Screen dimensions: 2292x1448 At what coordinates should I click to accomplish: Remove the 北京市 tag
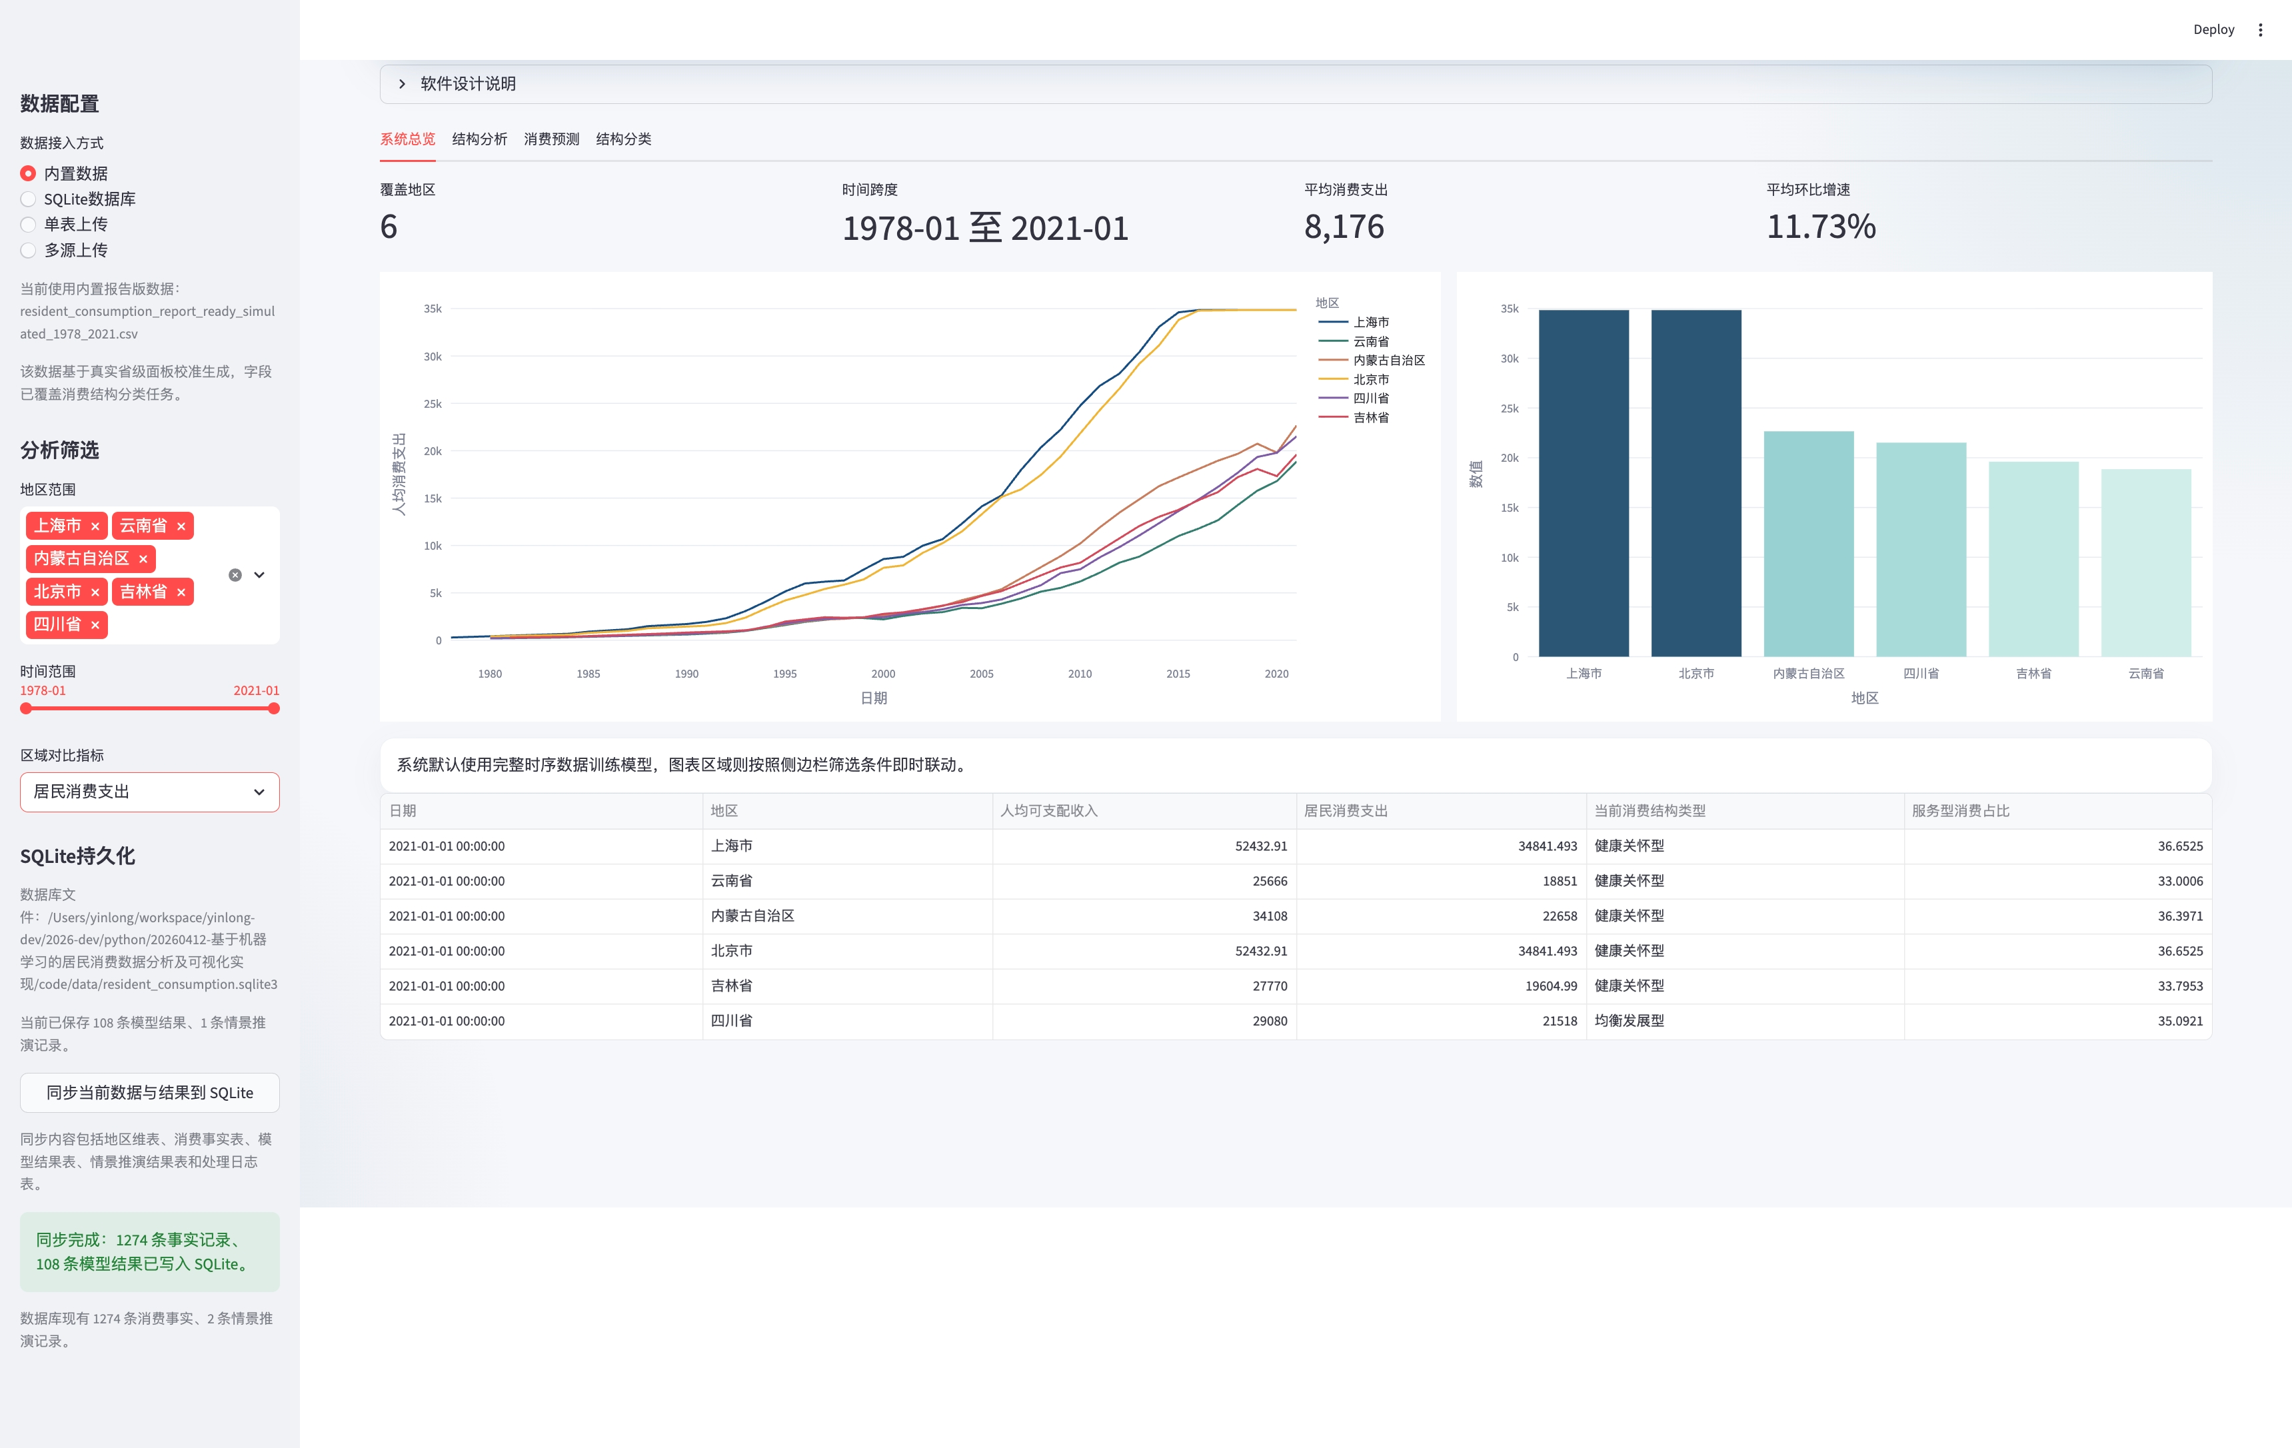coord(95,592)
